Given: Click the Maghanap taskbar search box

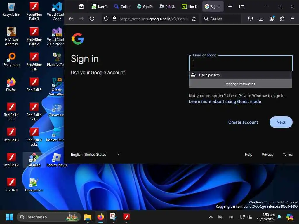Looking at the screenshot, I should (49, 217).
